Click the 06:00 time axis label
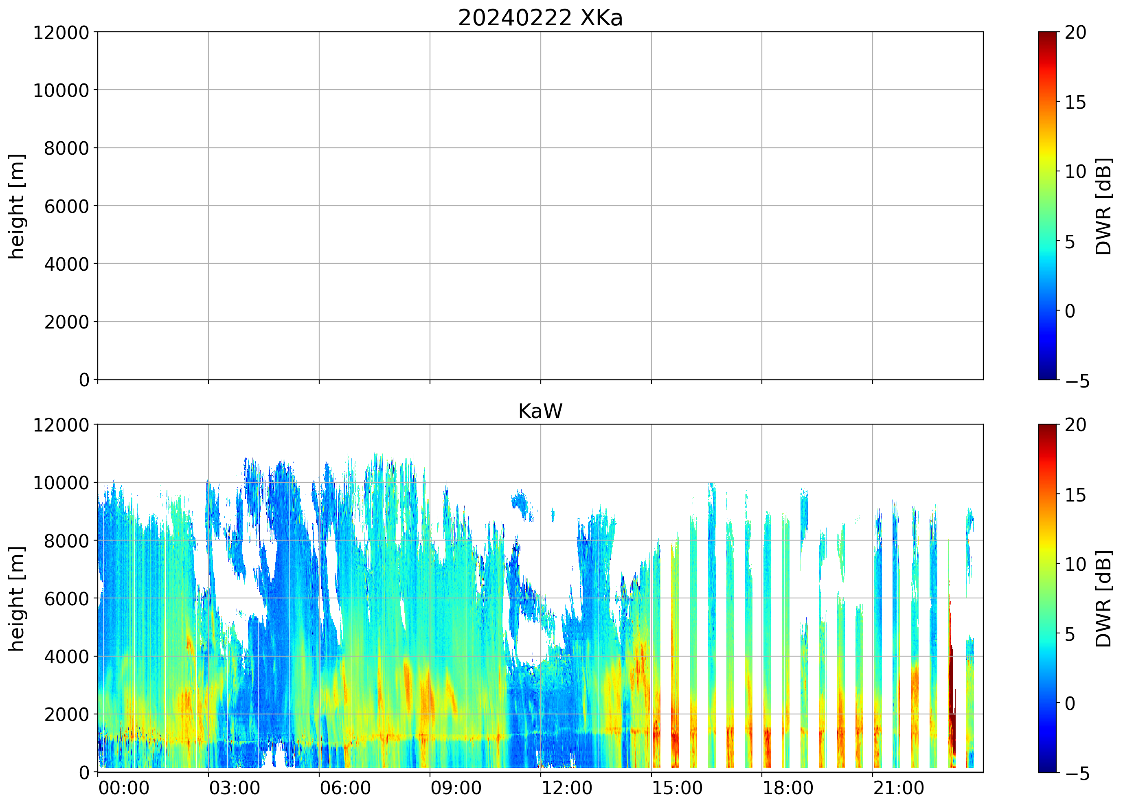1123x806 pixels. (345, 788)
